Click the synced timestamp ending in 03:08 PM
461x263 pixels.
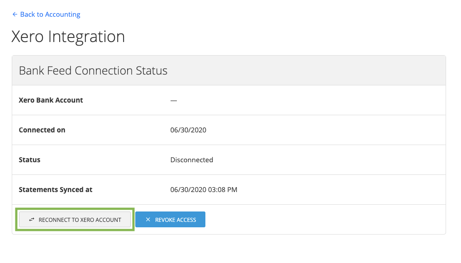[x=204, y=190]
